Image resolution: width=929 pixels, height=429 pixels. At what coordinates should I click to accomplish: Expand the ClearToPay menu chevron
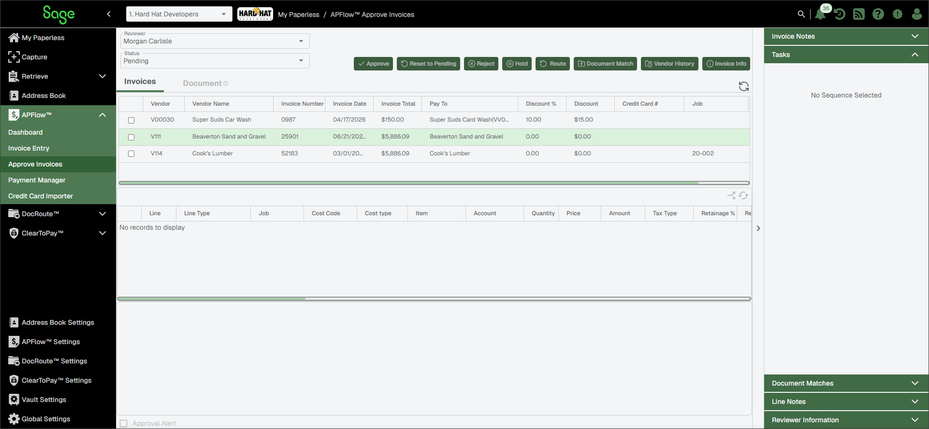coord(102,233)
